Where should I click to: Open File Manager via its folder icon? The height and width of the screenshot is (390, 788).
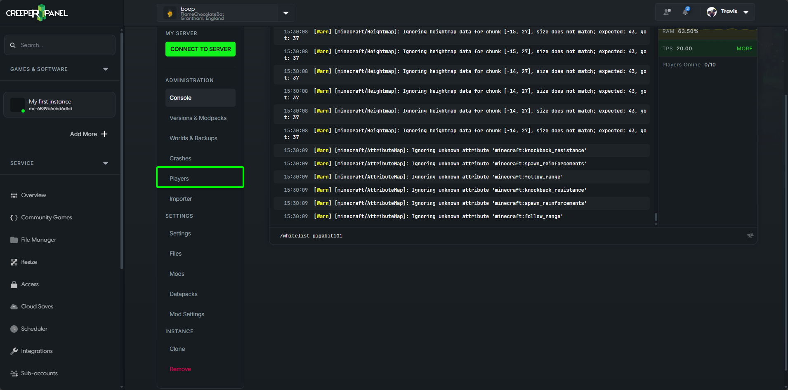tap(14, 240)
